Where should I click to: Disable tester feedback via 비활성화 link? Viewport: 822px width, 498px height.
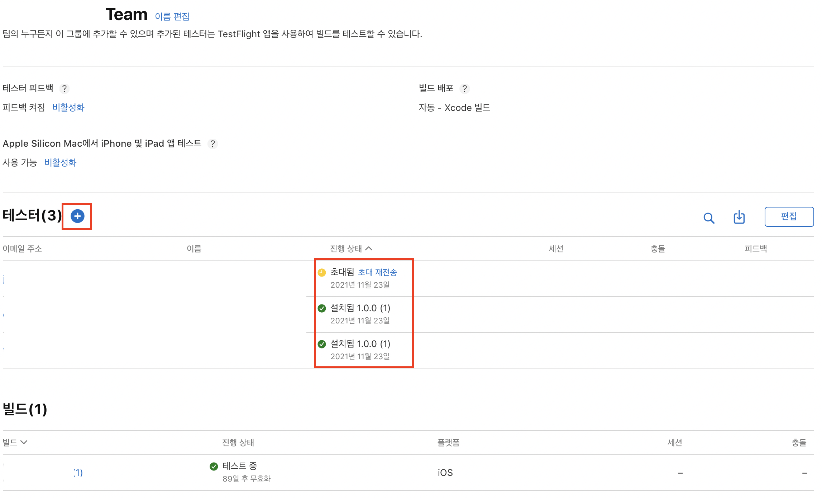(x=68, y=108)
